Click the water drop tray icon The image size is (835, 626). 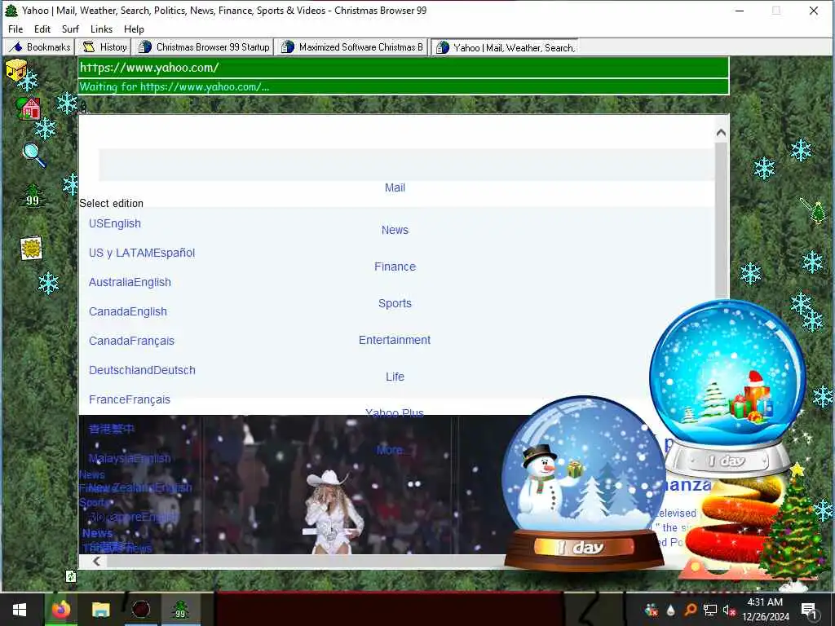pyautogui.click(x=670, y=610)
